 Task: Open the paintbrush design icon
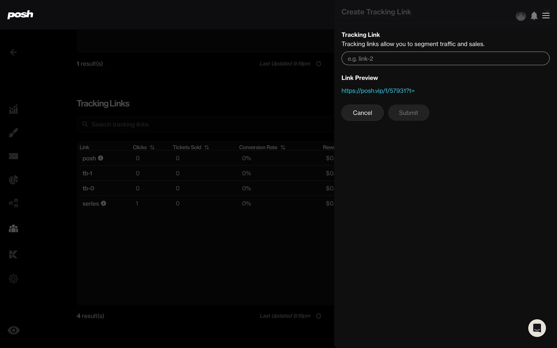[13, 133]
